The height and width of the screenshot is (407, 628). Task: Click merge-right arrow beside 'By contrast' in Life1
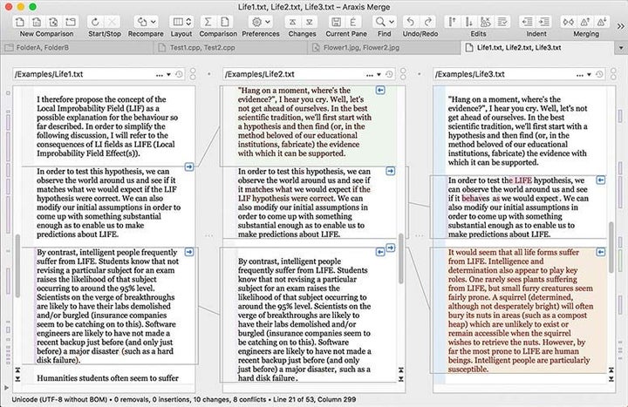tap(189, 251)
